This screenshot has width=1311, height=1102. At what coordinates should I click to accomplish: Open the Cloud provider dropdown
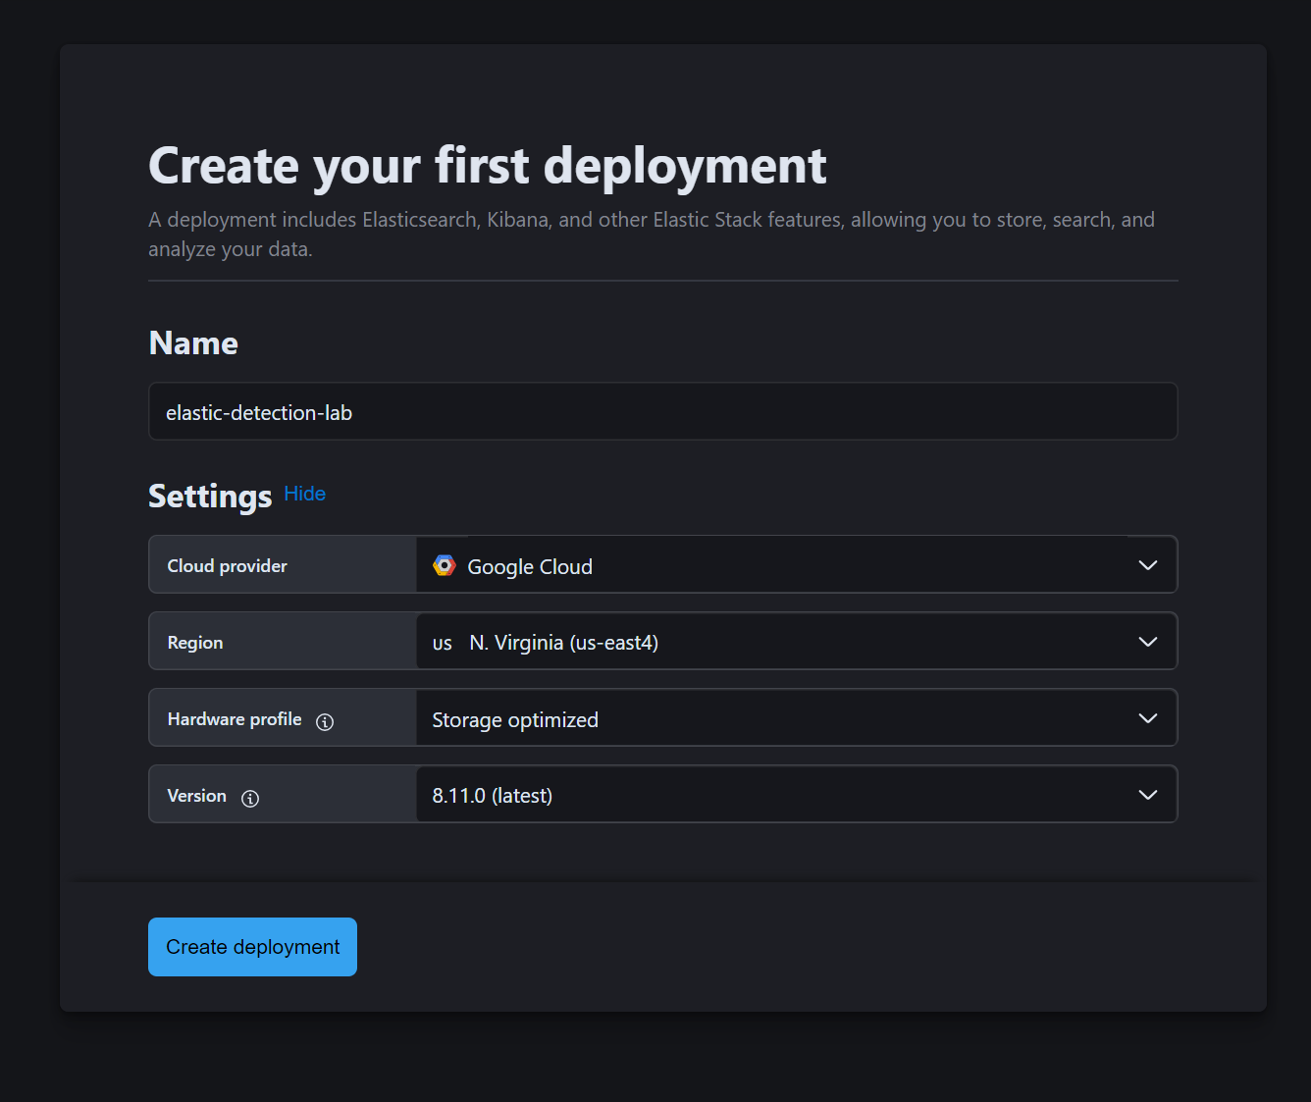click(x=797, y=565)
